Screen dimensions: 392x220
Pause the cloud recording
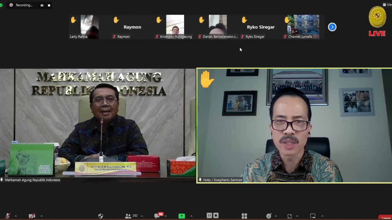(209, 215)
